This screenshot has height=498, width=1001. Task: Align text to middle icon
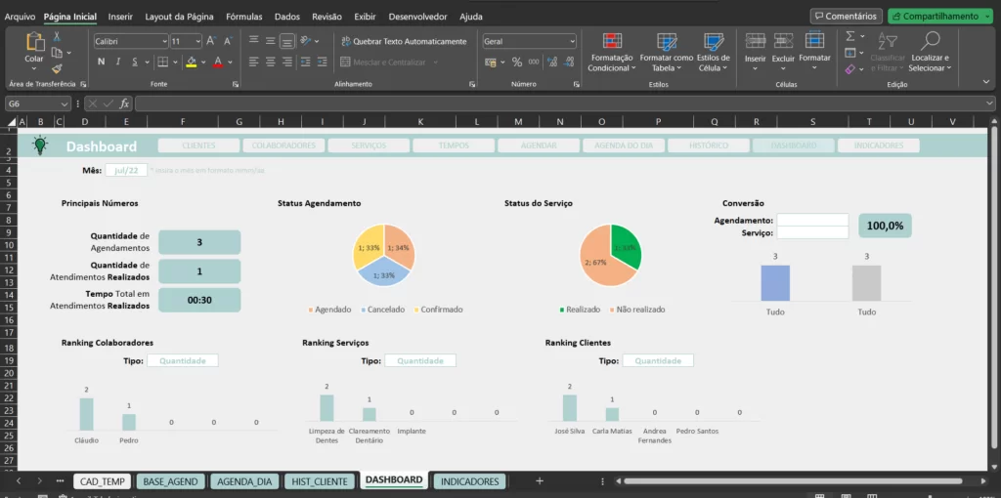[271, 41]
